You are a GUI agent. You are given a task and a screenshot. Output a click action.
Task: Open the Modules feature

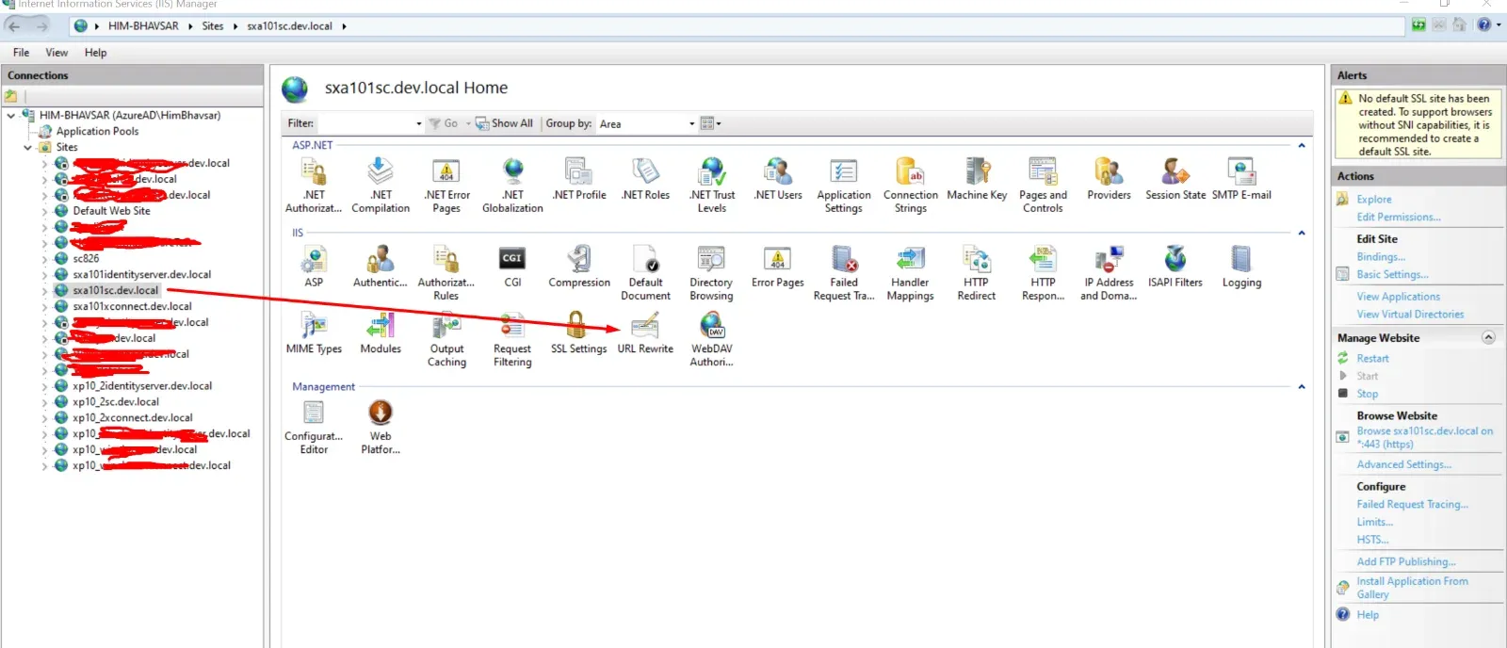coord(381,332)
